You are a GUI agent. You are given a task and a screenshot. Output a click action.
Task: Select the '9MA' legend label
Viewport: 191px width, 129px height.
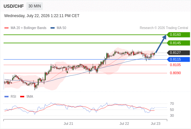click(30, 97)
